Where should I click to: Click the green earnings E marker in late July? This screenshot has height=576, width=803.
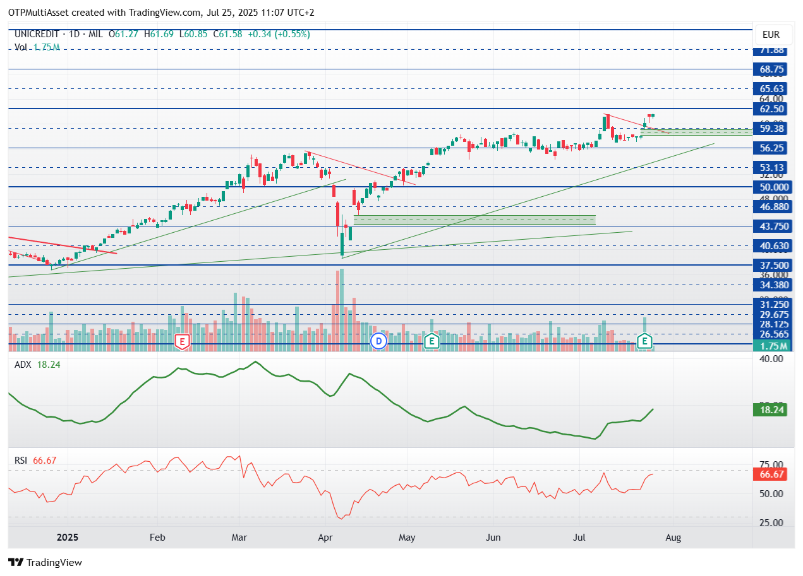(x=645, y=341)
